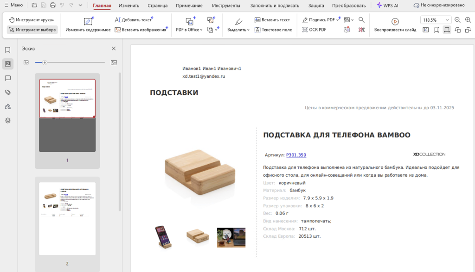Toggle actual size 1:1 view

pyautogui.click(x=425, y=30)
